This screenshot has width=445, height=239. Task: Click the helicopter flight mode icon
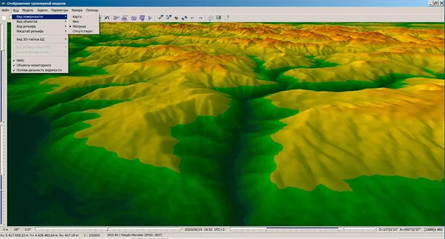pos(116,18)
